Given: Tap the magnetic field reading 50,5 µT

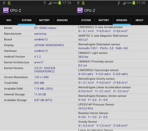Looking at the screenshot, I should (83, 40).
